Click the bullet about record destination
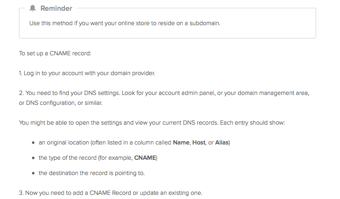The height and width of the screenshot is (199, 340). click(92, 173)
